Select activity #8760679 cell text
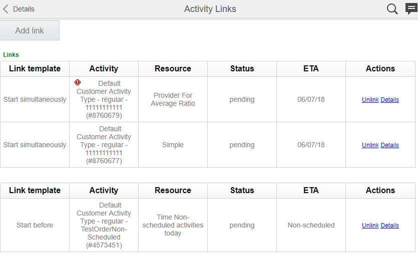Screen dimensions: 418x255 (x=104, y=100)
